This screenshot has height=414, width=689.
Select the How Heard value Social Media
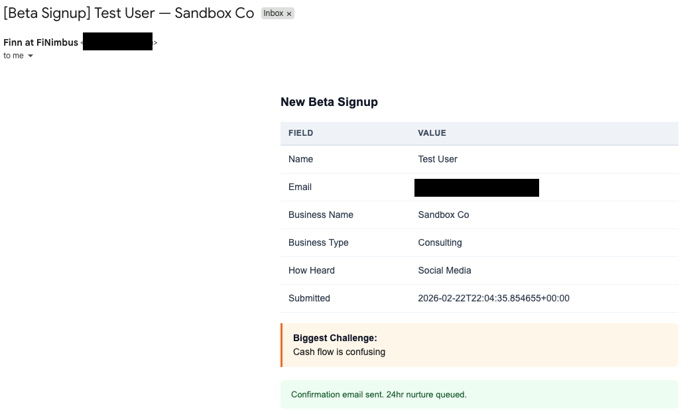[444, 270]
